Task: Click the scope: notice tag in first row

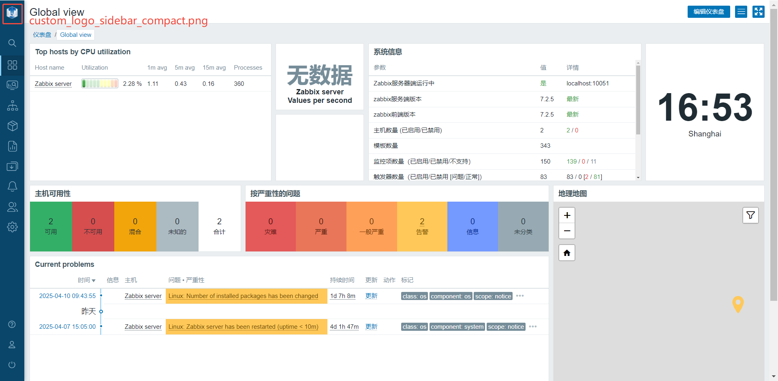Action: coord(493,296)
